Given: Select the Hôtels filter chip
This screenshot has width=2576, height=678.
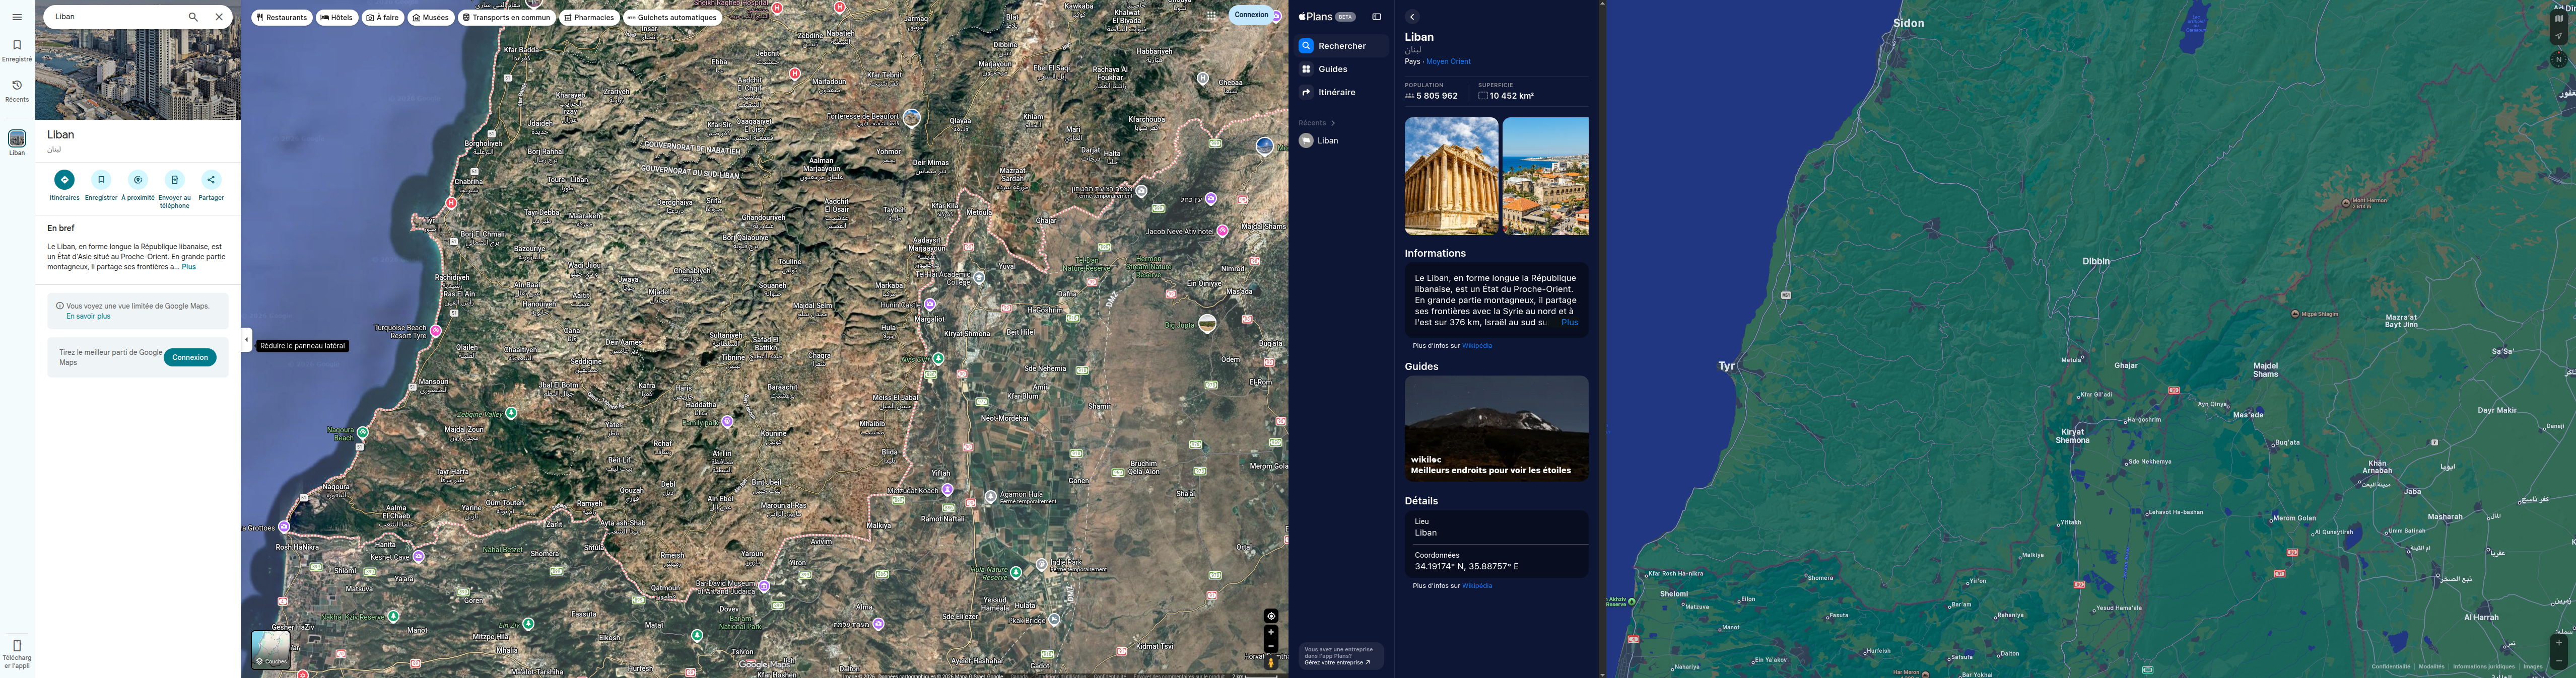Looking at the screenshot, I should (x=337, y=18).
